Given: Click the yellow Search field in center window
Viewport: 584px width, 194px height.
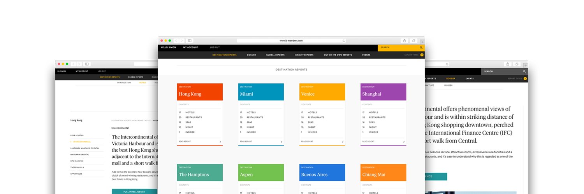Looking at the screenshot, I should coord(401,47).
